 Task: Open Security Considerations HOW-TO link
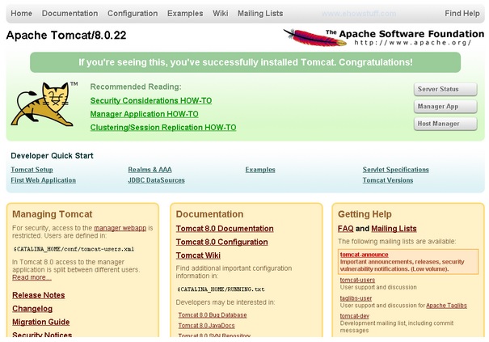pyautogui.click(x=151, y=100)
